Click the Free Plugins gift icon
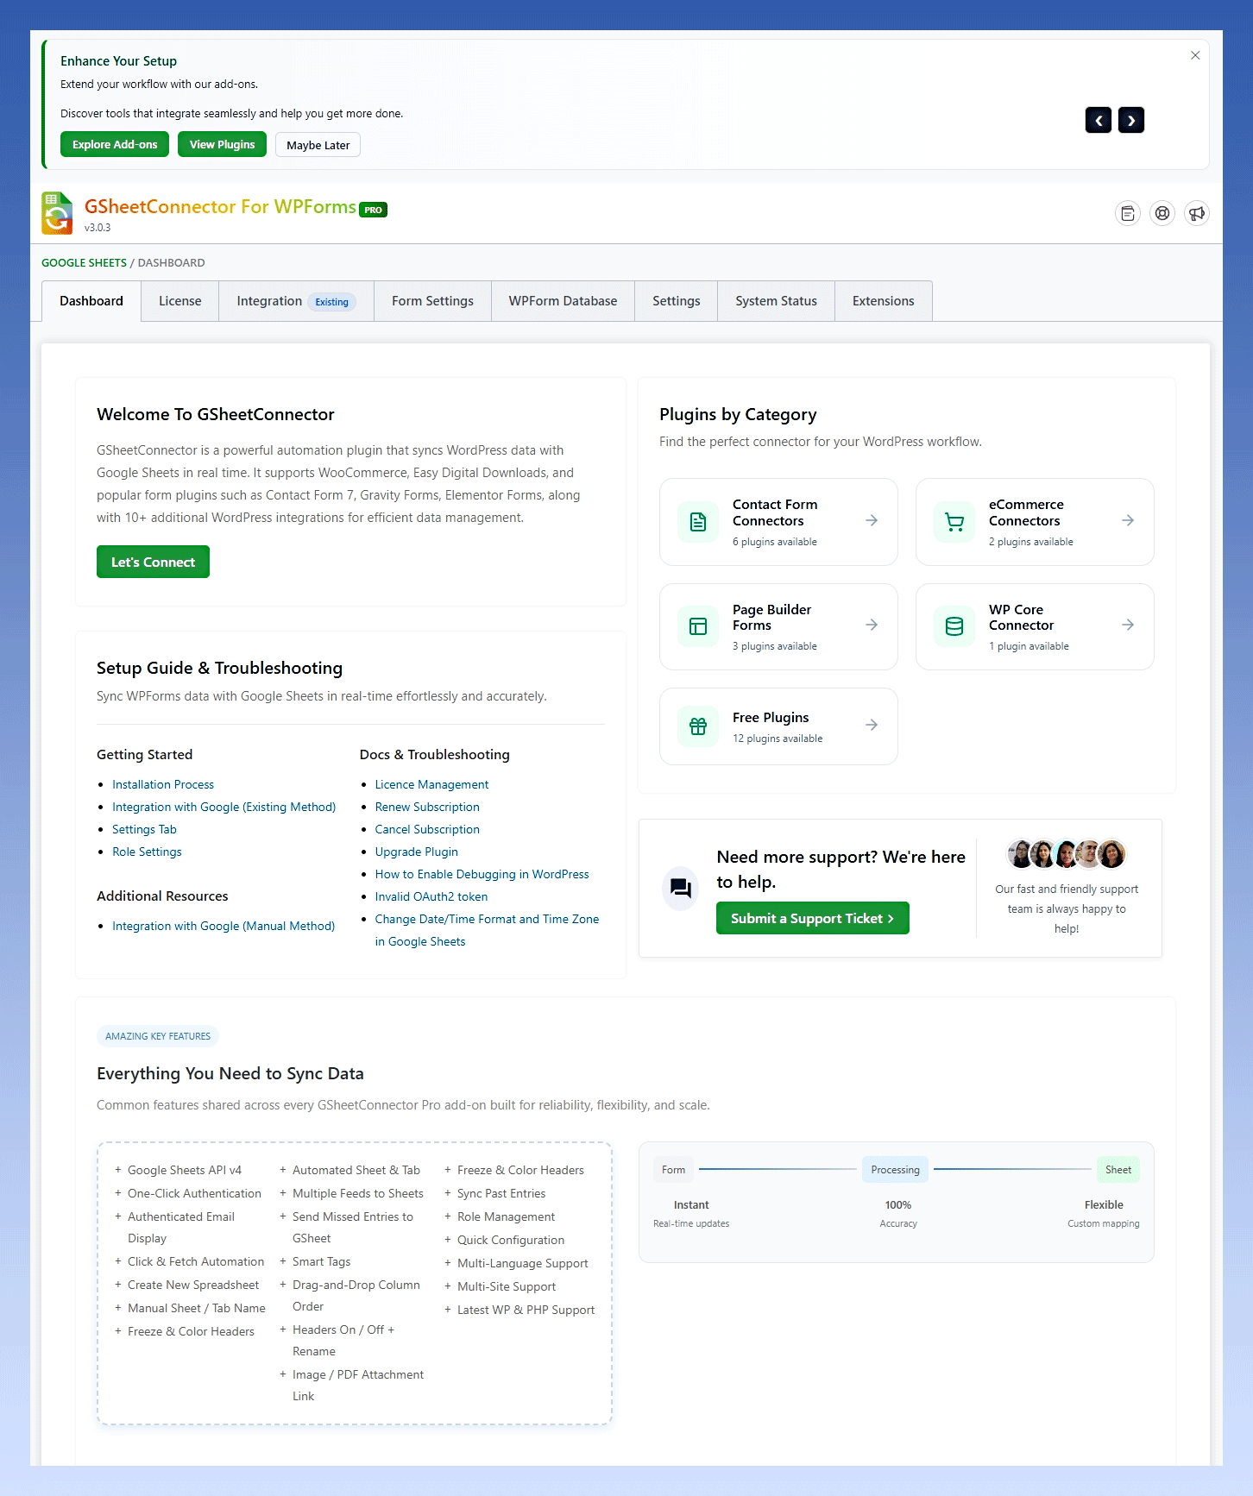Screen dimensions: 1253x1496 tap(698, 726)
